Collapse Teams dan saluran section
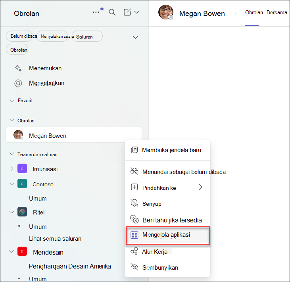 click(x=12, y=154)
